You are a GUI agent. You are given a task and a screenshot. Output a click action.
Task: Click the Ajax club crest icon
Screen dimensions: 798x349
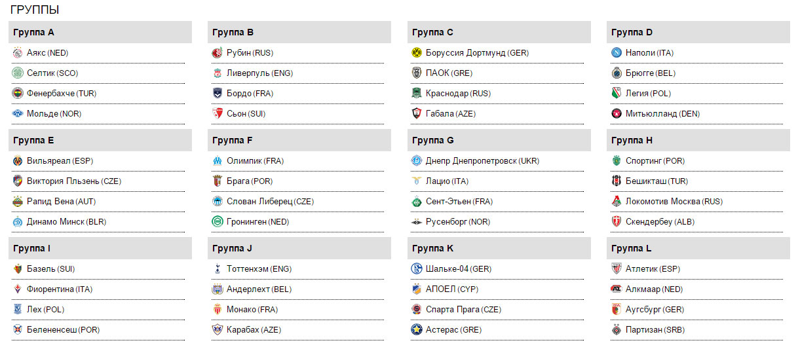(x=18, y=53)
